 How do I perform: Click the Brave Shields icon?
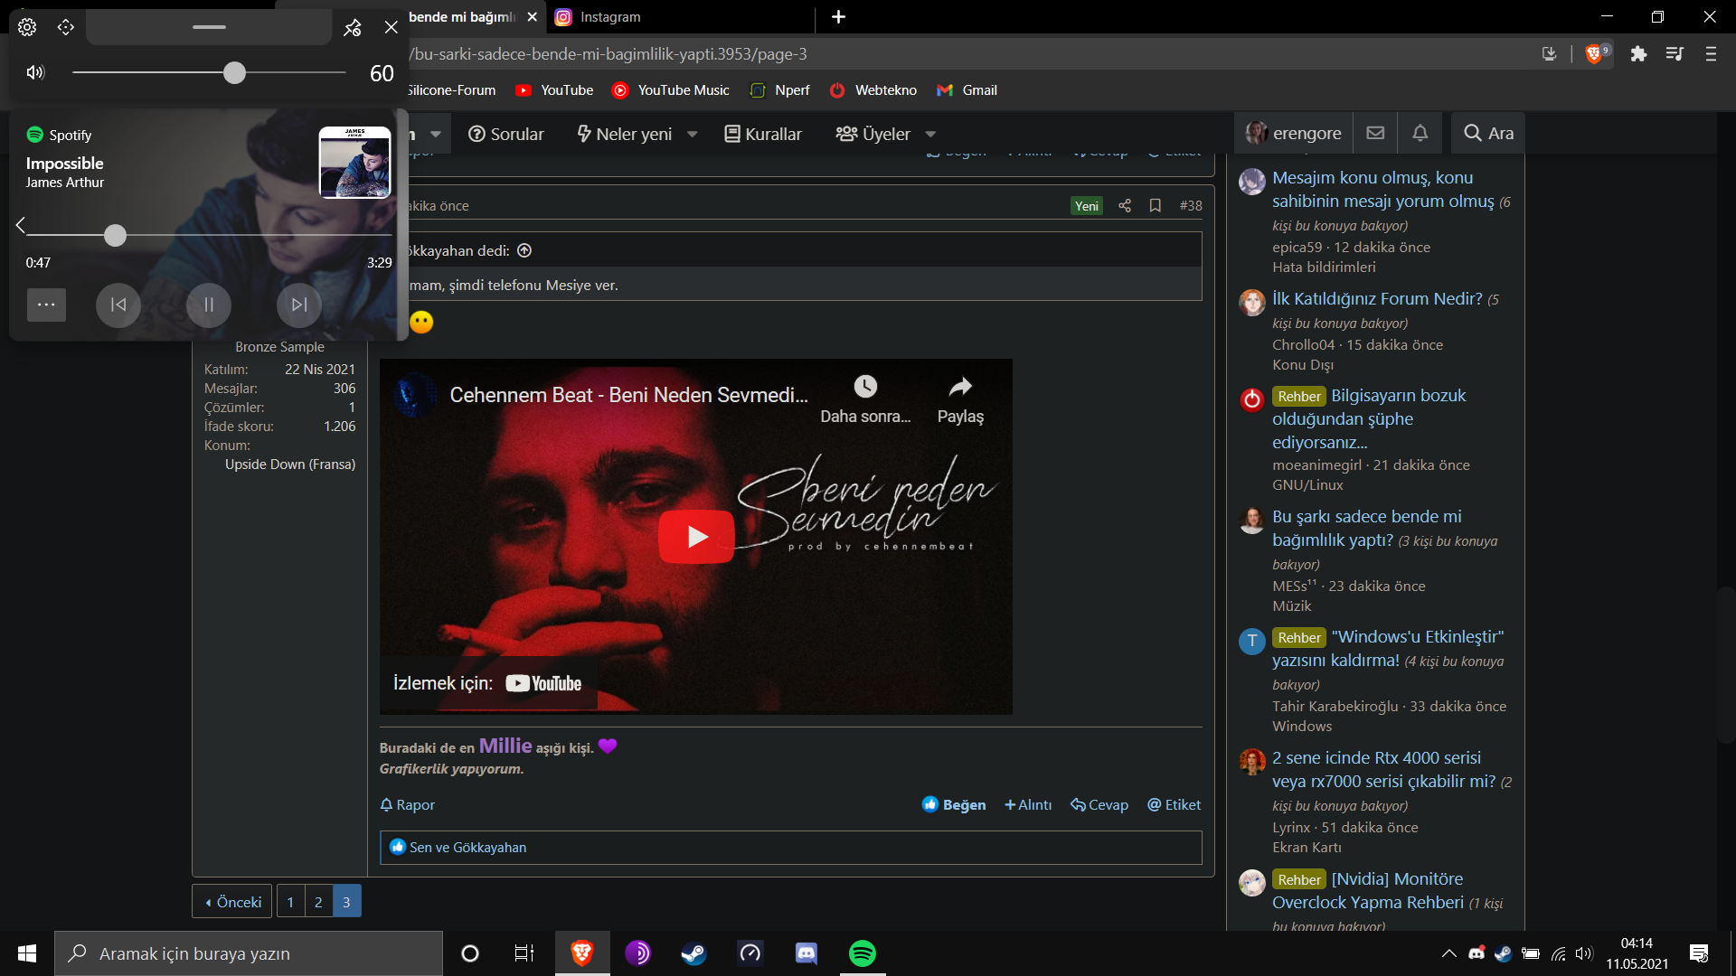1596,54
